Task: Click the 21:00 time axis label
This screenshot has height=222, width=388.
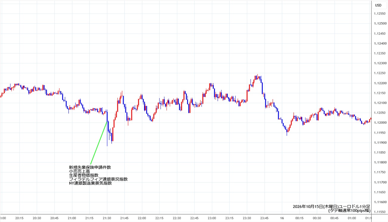Action: [x=72, y=218]
